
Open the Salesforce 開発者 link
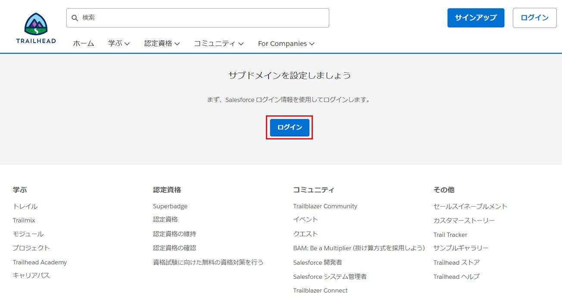318,262
